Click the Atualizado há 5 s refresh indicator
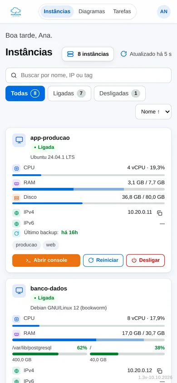The image size is (177, 383). click(x=146, y=54)
